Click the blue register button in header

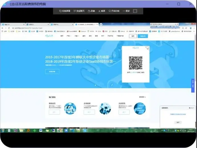(143, 36)
